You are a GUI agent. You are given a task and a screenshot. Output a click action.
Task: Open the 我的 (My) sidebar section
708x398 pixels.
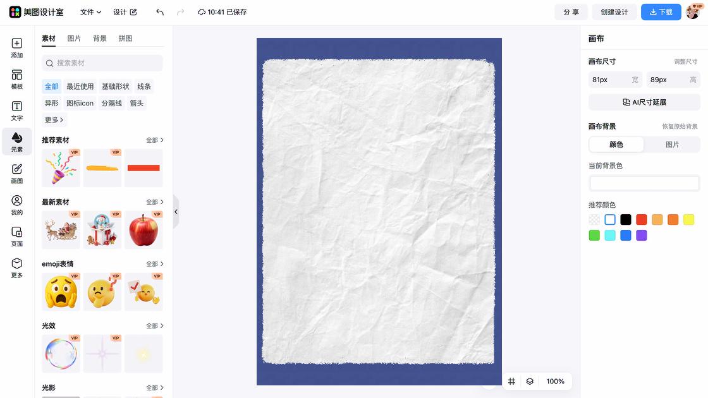coord(16,205)
